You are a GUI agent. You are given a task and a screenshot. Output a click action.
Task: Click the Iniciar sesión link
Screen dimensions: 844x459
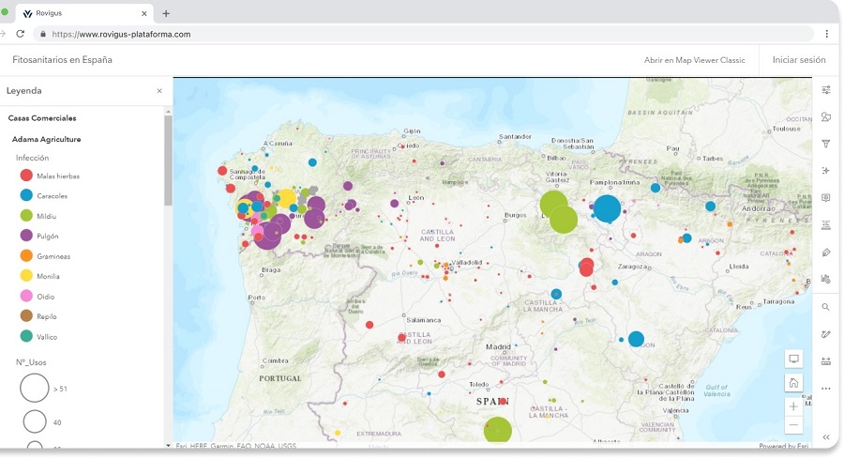pyautogui.click(x=799, y=60)
